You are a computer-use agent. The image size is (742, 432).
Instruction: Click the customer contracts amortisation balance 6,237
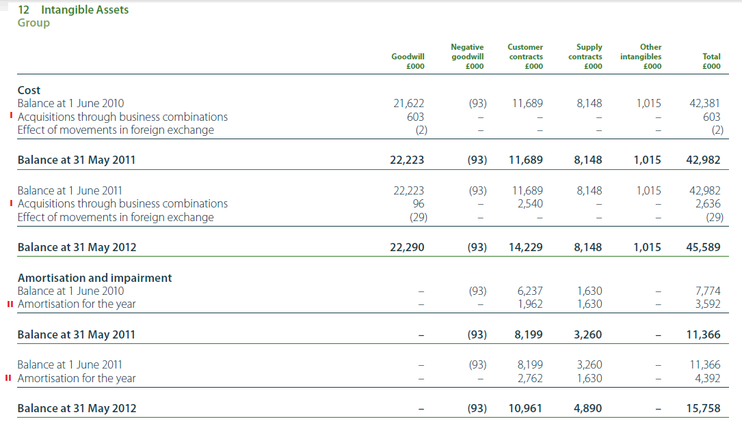pos(530,291)
